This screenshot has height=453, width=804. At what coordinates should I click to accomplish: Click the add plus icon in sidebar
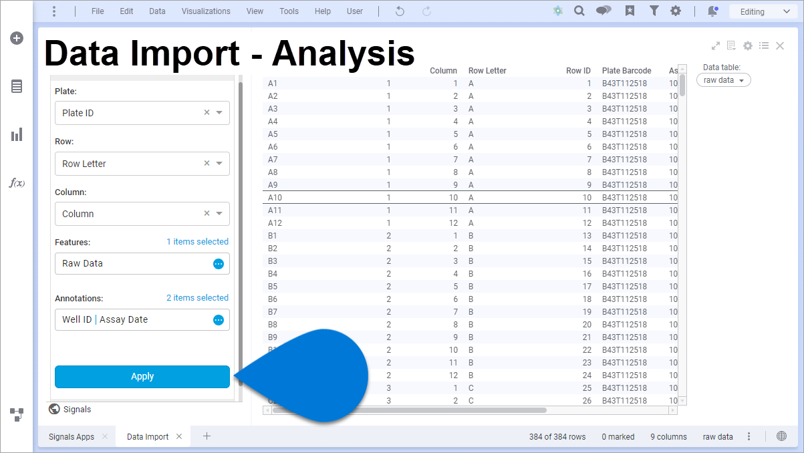pyautogui.click(x=17, y=38)
